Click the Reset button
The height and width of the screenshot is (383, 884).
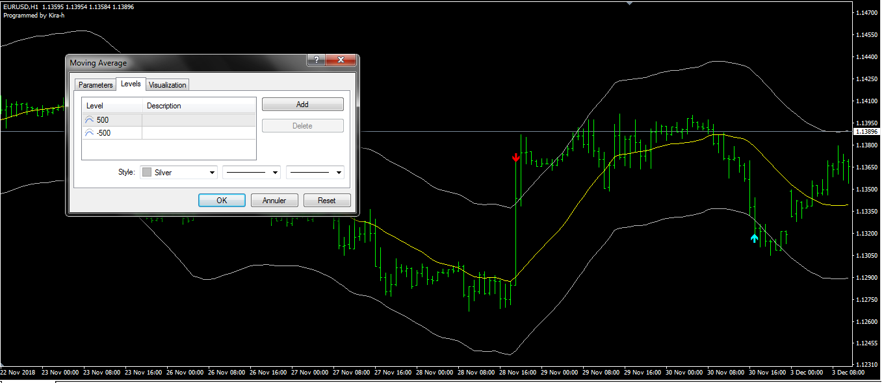327,201
